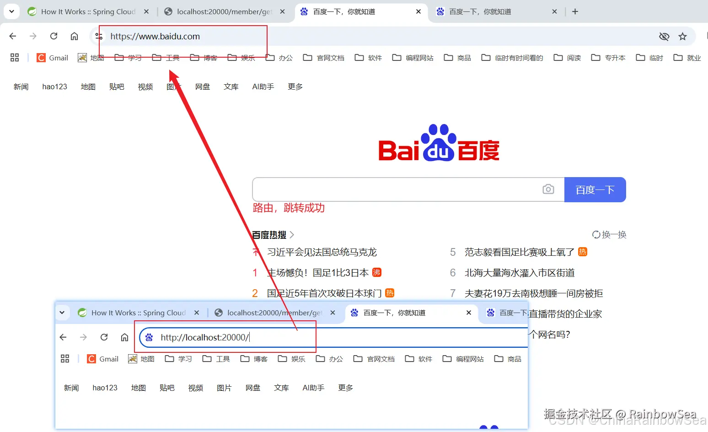708x432 pixels.
Task: Click the http://localhost:20000/ address field in inset
Action: [334, 337]
